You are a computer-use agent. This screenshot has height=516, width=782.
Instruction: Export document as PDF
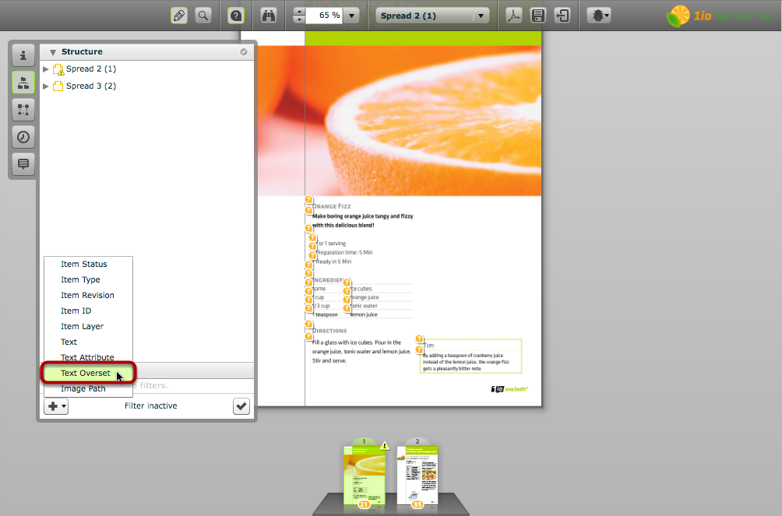pos(514,15)
